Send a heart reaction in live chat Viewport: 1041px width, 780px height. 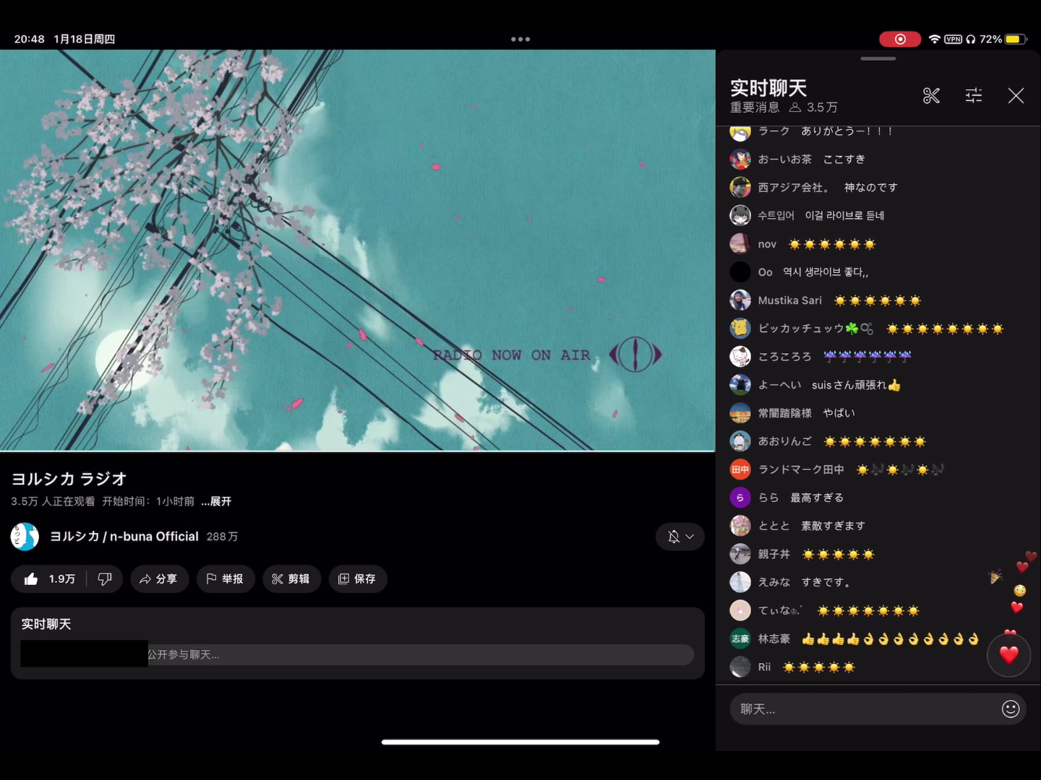point(1008,654)
